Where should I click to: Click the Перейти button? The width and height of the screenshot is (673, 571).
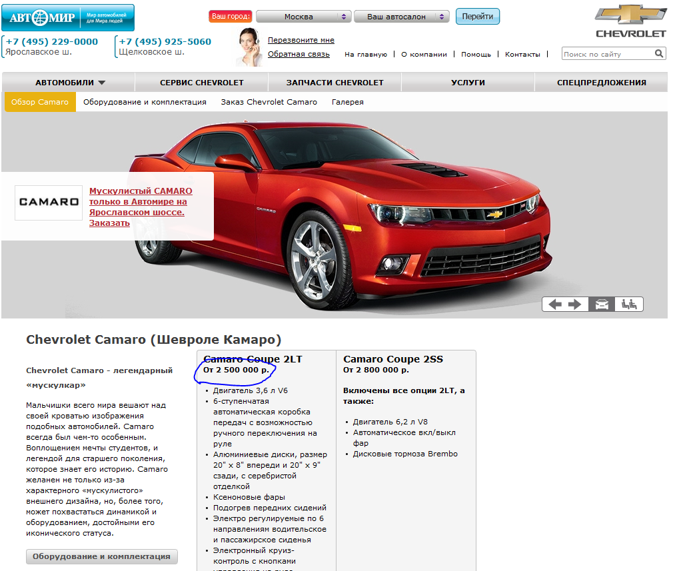(x=477, y=16)
